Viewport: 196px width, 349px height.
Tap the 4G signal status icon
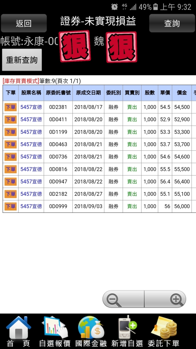click(124, 7)
